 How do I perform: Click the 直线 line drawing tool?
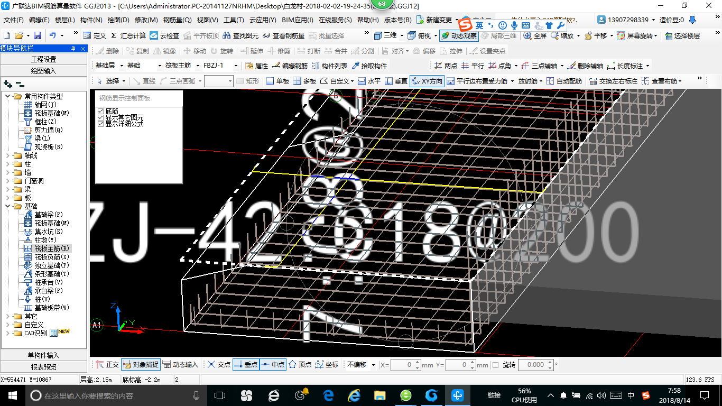point(144,81)
